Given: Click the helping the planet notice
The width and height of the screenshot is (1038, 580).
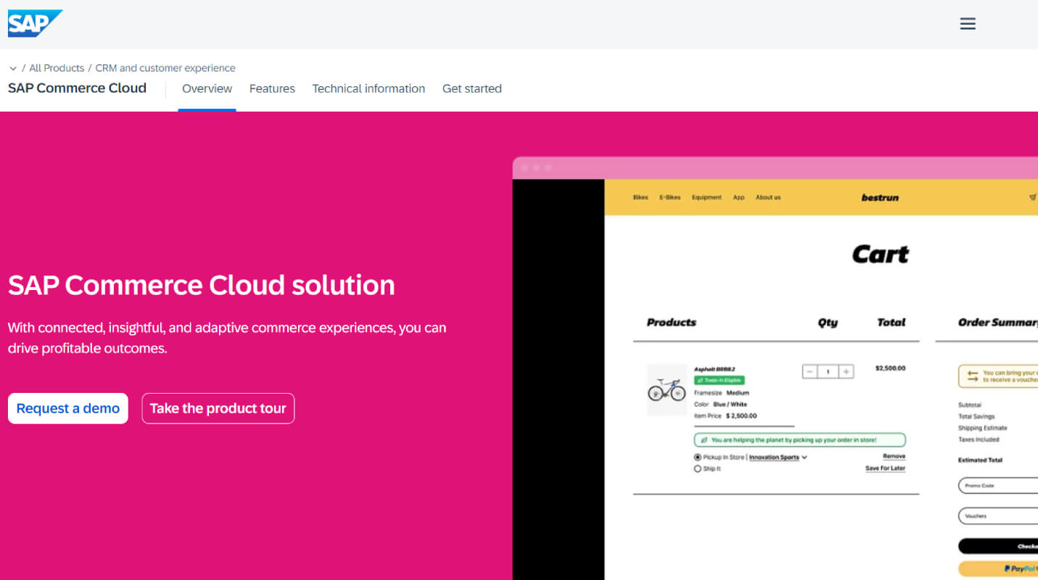Looking at the screenshot, I should [800, 440].
